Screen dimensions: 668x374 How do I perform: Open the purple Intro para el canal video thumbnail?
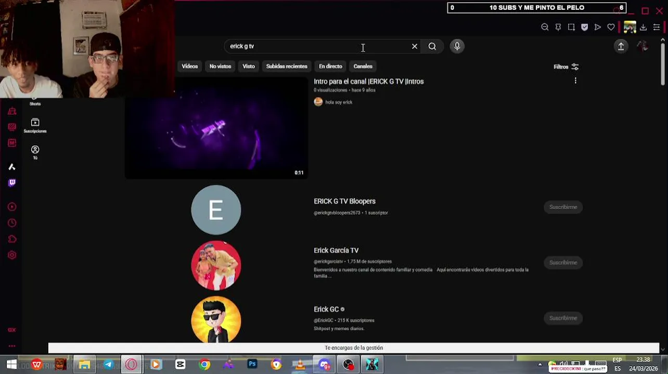[x=216, y=128]
